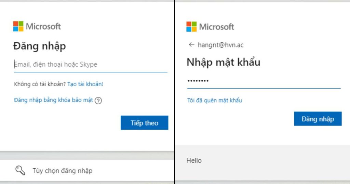Click the Microsoft logo on the left sign-in panel
The width and height of the screenshot is (350, 184).
pyautogui.click(x=18, y=26)
